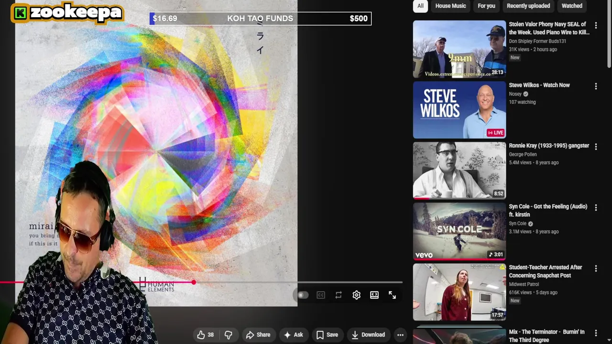Click the '616K views · 5 days ago' text
Image resolution: width=612 pixels, height=344 pixels.
[x=533, y=292]
